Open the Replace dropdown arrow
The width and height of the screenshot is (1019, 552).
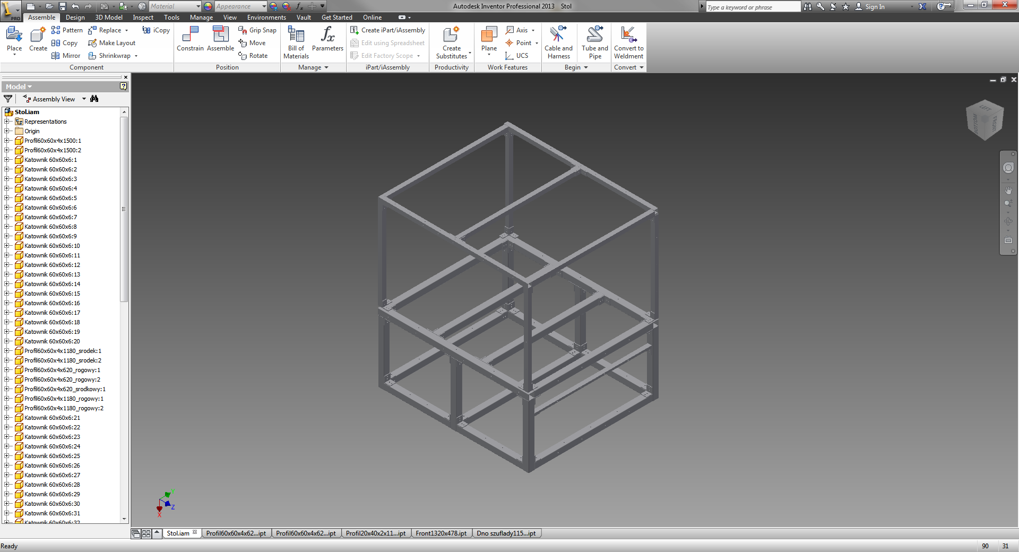click(x=127, y=30)
